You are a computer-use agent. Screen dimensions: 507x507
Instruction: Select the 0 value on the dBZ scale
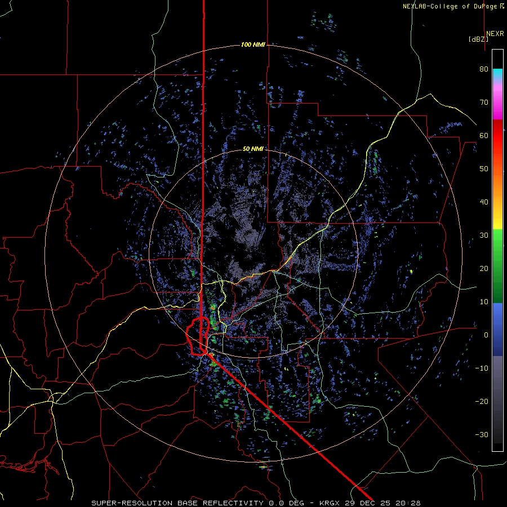tap(486, 335)
